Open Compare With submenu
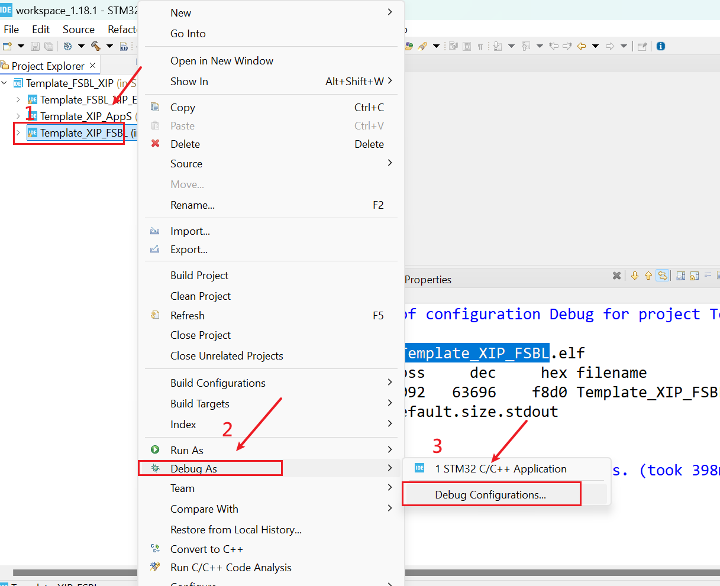 coord(271,509)
